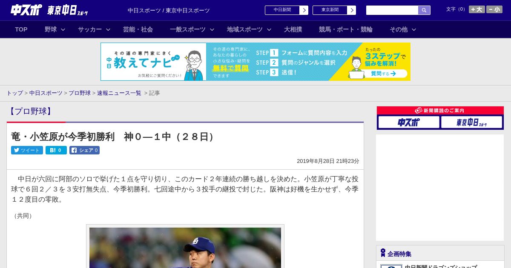Click the timestamp 2019年8月28日 21時23分

pos(328,161)
